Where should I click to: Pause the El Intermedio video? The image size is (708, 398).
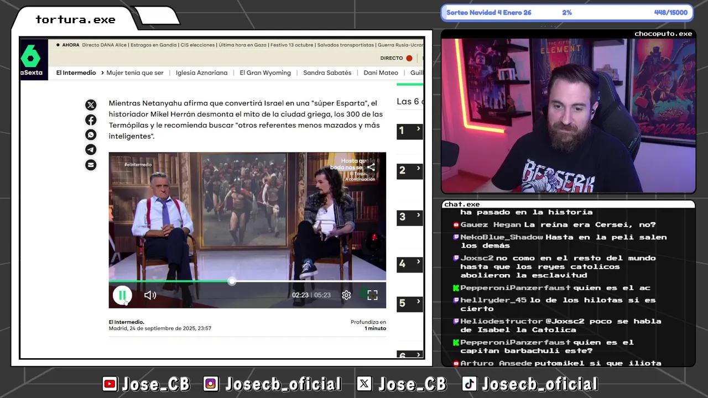pyautogui.click(x=122, y=295)
